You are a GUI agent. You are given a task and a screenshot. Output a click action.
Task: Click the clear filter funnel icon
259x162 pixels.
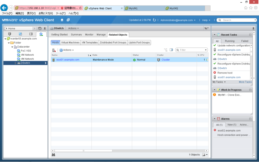pos(166,50)
